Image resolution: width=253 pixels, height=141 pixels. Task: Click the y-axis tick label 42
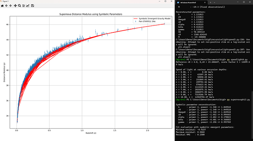8,55
